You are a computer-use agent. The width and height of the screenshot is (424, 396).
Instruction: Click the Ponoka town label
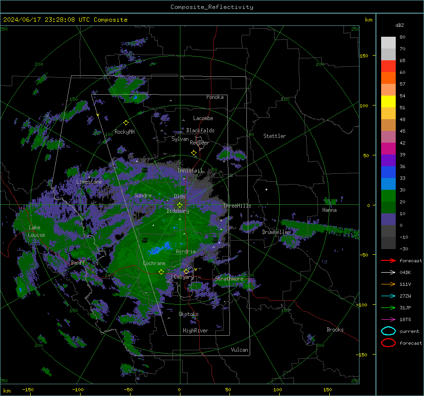pos(215,97)
